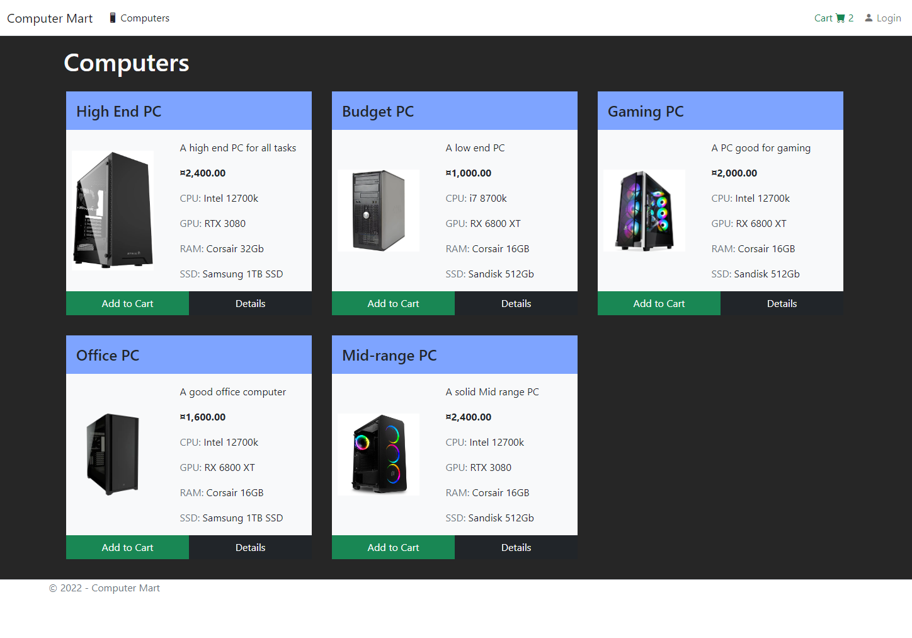Open the Computer Mart home link
The image size is (912, 638).
pyautogui.click(x=50, y=18)
